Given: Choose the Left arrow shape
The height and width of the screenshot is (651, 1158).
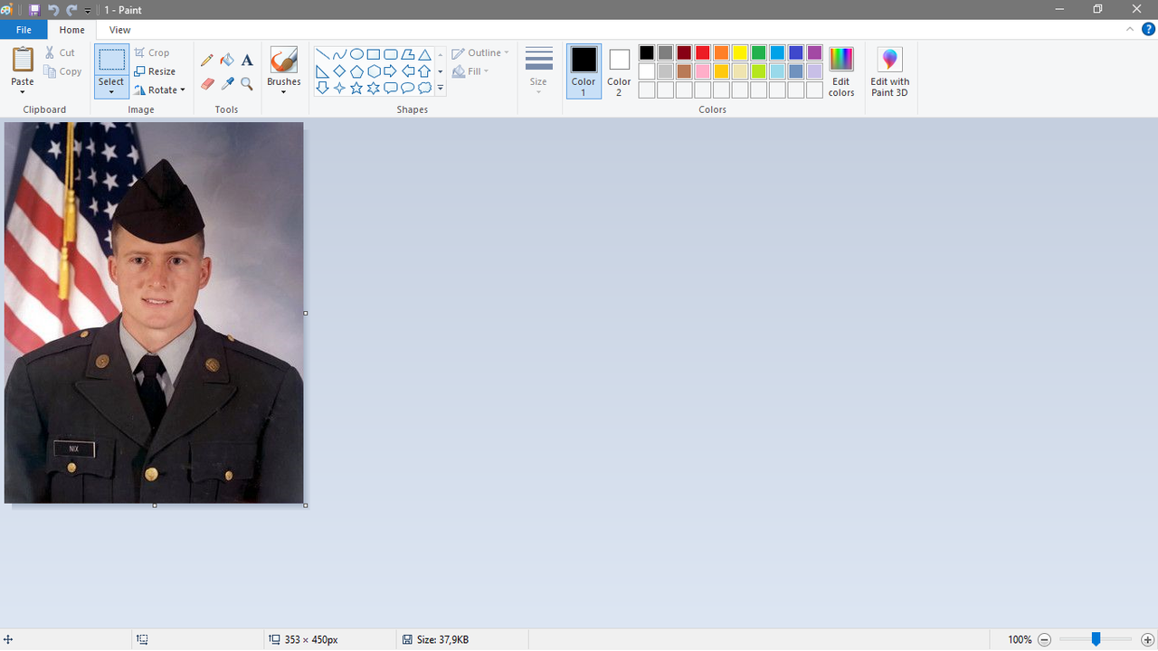Looking at the screenshot, I should pyautogui.click(x=408, y=71).
